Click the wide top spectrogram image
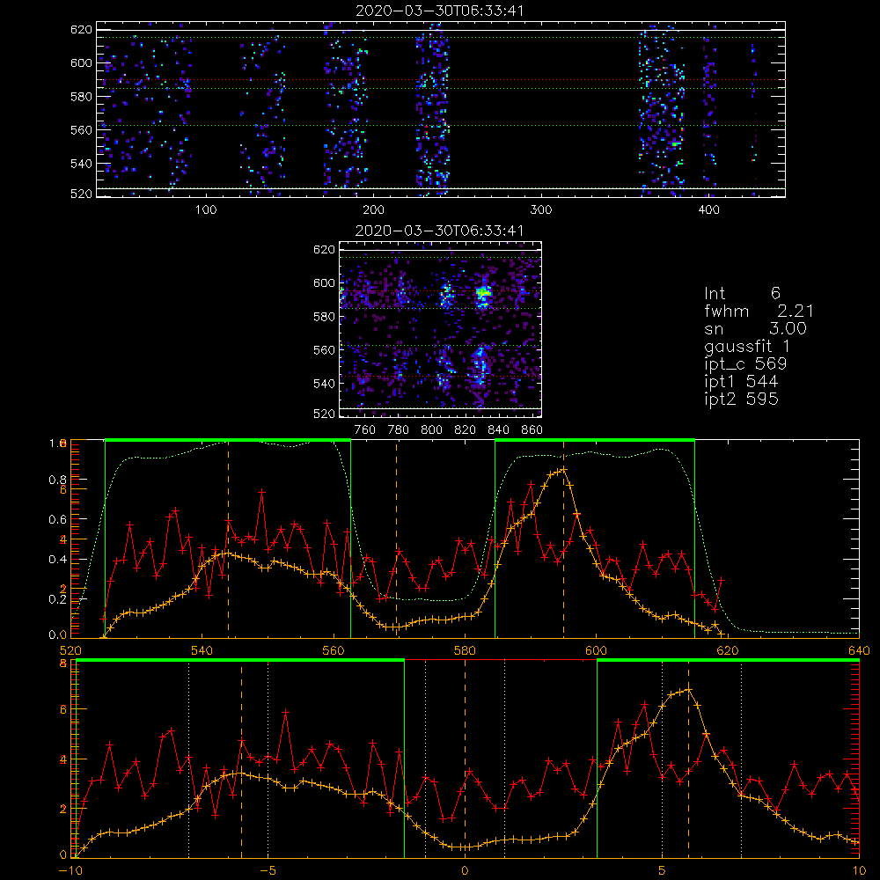Screen dimensions: 880x880 [x=441, y=109]
